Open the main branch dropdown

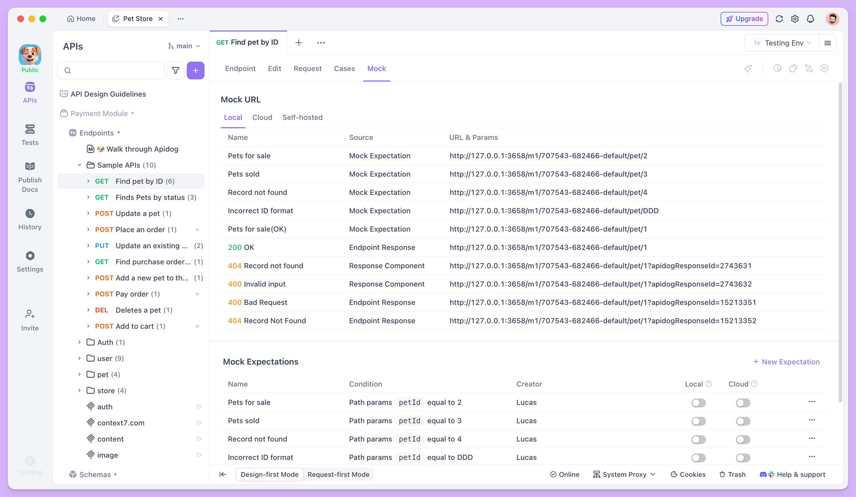pos(184,46)
